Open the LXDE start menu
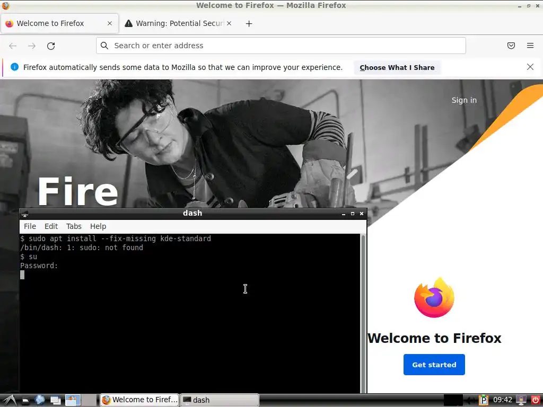The image size is (543, 407). (9, 400)
